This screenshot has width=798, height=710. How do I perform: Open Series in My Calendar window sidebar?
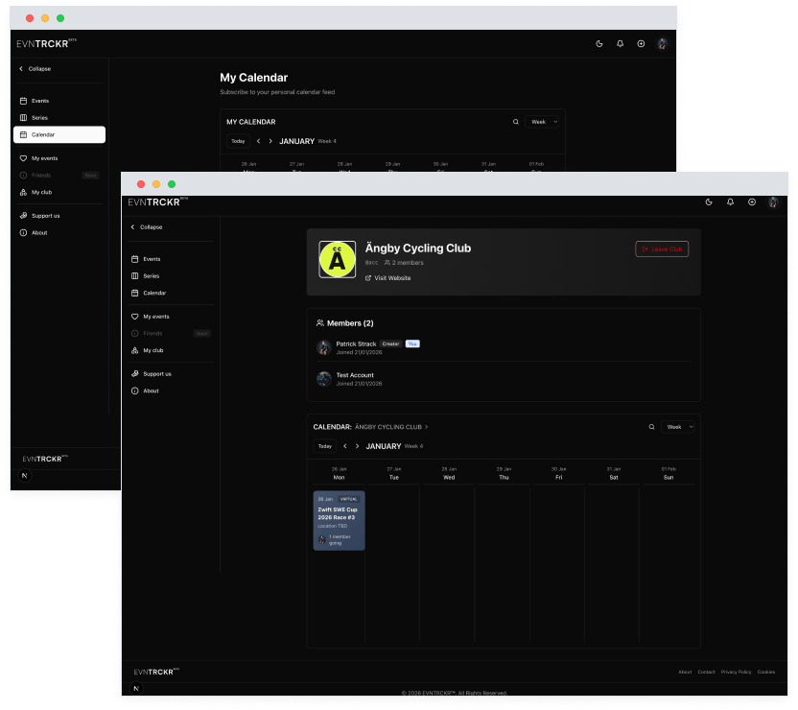39,118
